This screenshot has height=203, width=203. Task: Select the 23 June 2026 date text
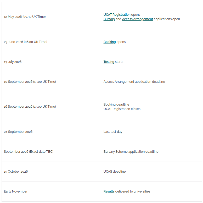point(25,42)
